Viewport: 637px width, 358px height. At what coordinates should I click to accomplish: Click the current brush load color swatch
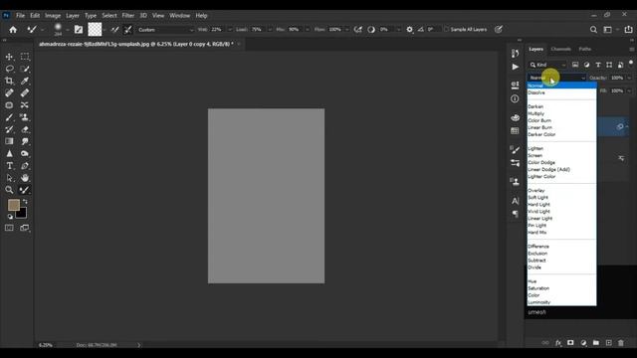(95, 29)
